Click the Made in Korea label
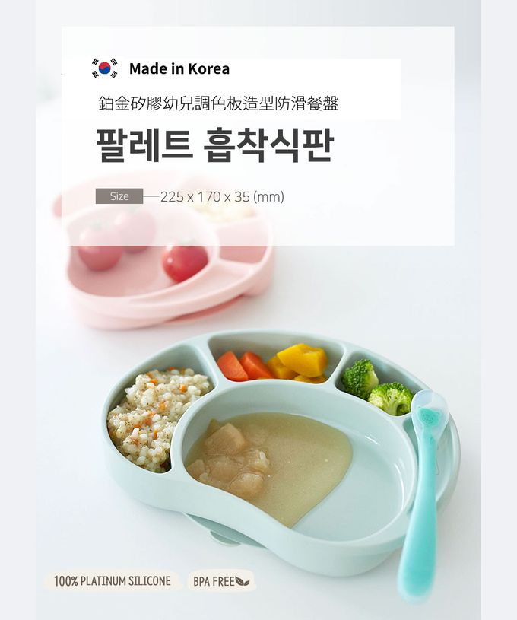The width and height of the screenshot is (517, 620). (179, 68)
